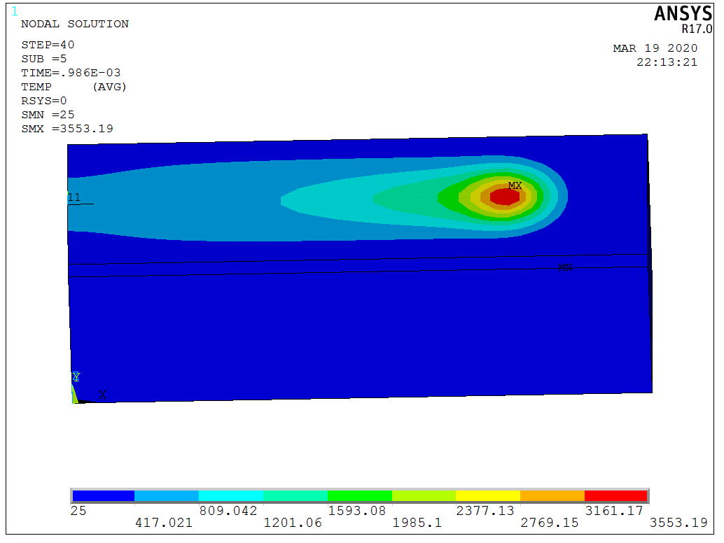Click the MX maximum temperature marker

[515, 185]
